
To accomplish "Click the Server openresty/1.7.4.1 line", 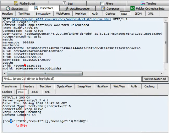I will coord(26,100).
